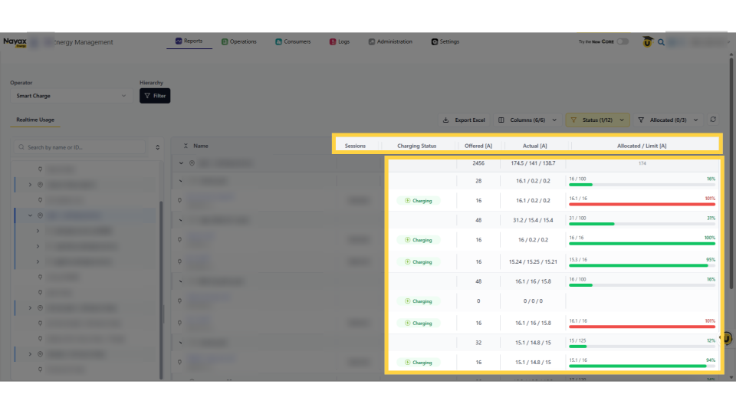The height and width of the screenshot is (414, 736).
Task: Click the search magnifier icon in header
Action: pos(661,42)
